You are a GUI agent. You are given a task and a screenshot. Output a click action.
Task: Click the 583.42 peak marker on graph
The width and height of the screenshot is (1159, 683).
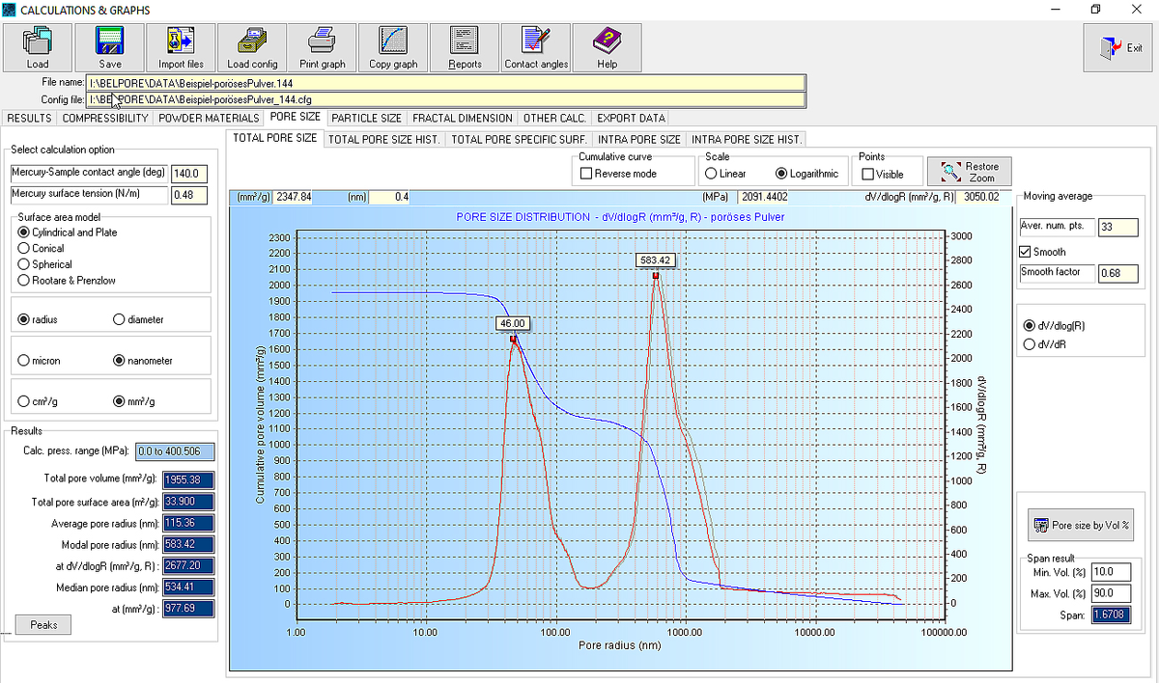(x=656, y=275)
